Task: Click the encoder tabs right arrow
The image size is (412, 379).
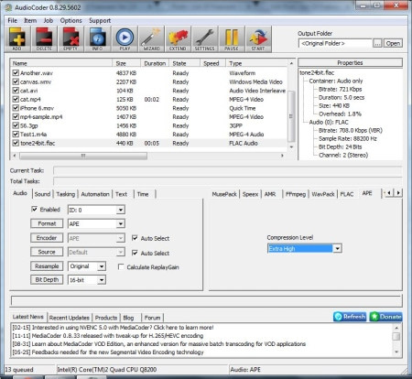Action: coord(398,193)
